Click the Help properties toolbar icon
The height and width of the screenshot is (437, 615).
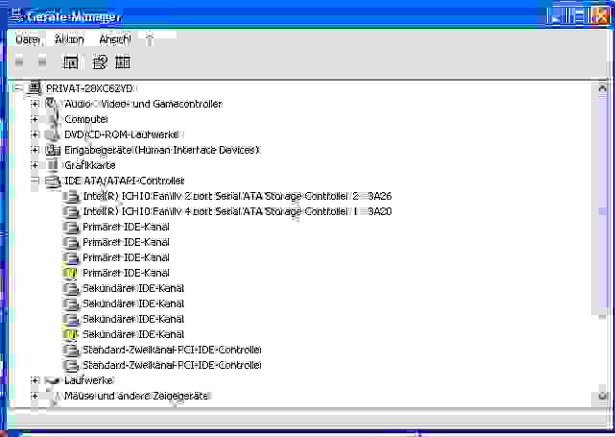99,62
